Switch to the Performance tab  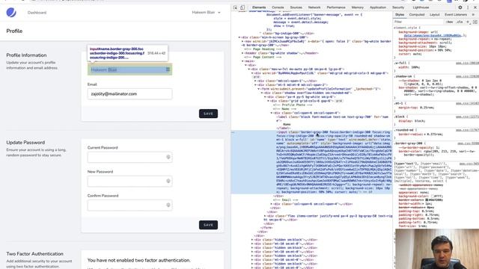click(x=336, y=7)
